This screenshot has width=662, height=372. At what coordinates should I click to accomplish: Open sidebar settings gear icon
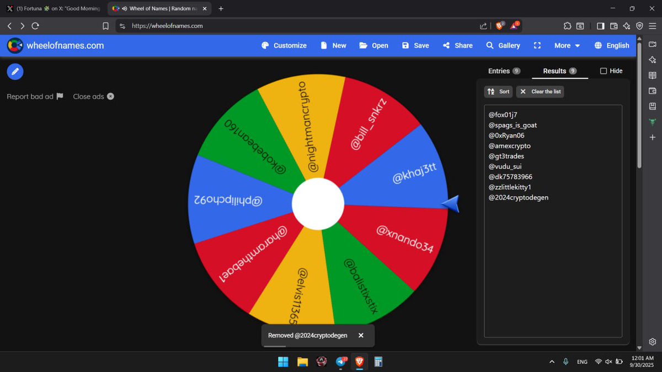(653, 342)
